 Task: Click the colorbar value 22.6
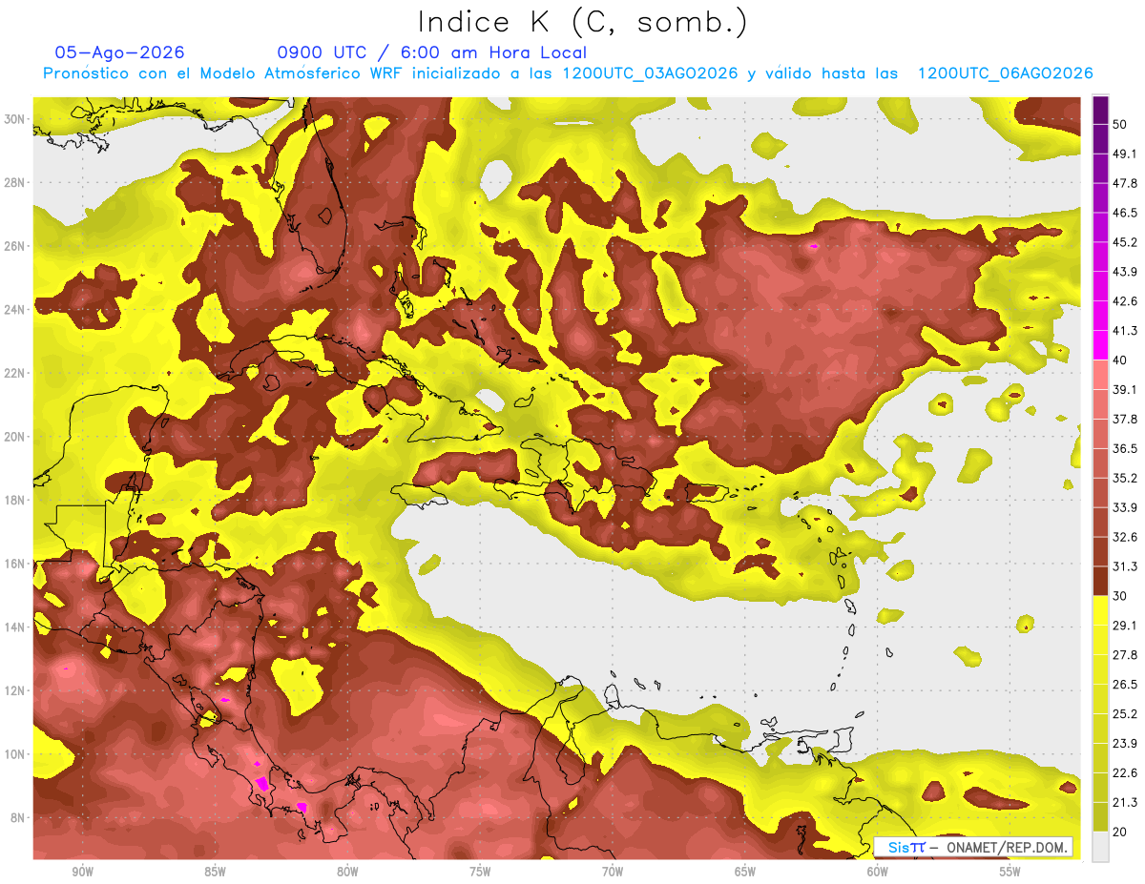pyautogui.click(x=1126, y=773)
